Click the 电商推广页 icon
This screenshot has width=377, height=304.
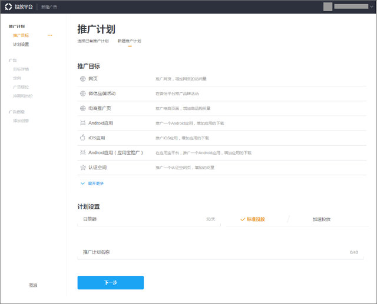coord(82,108)
